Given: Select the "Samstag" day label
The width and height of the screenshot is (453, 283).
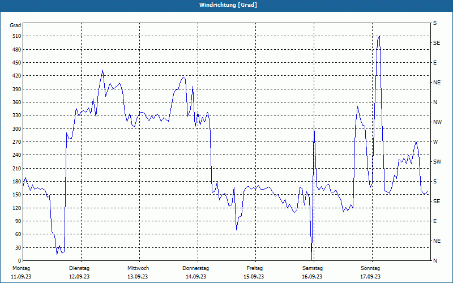Looking at the screenshot, I should click(x=313, y=268).
